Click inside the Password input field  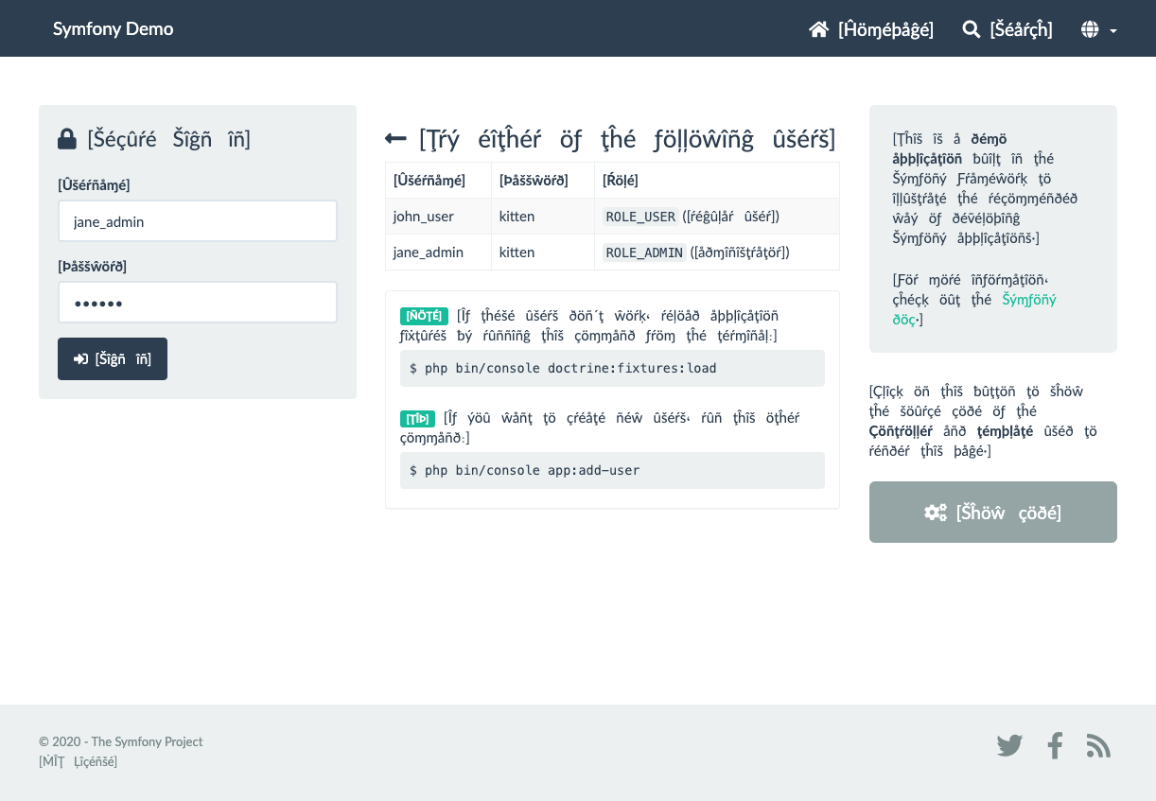point(198,302)
